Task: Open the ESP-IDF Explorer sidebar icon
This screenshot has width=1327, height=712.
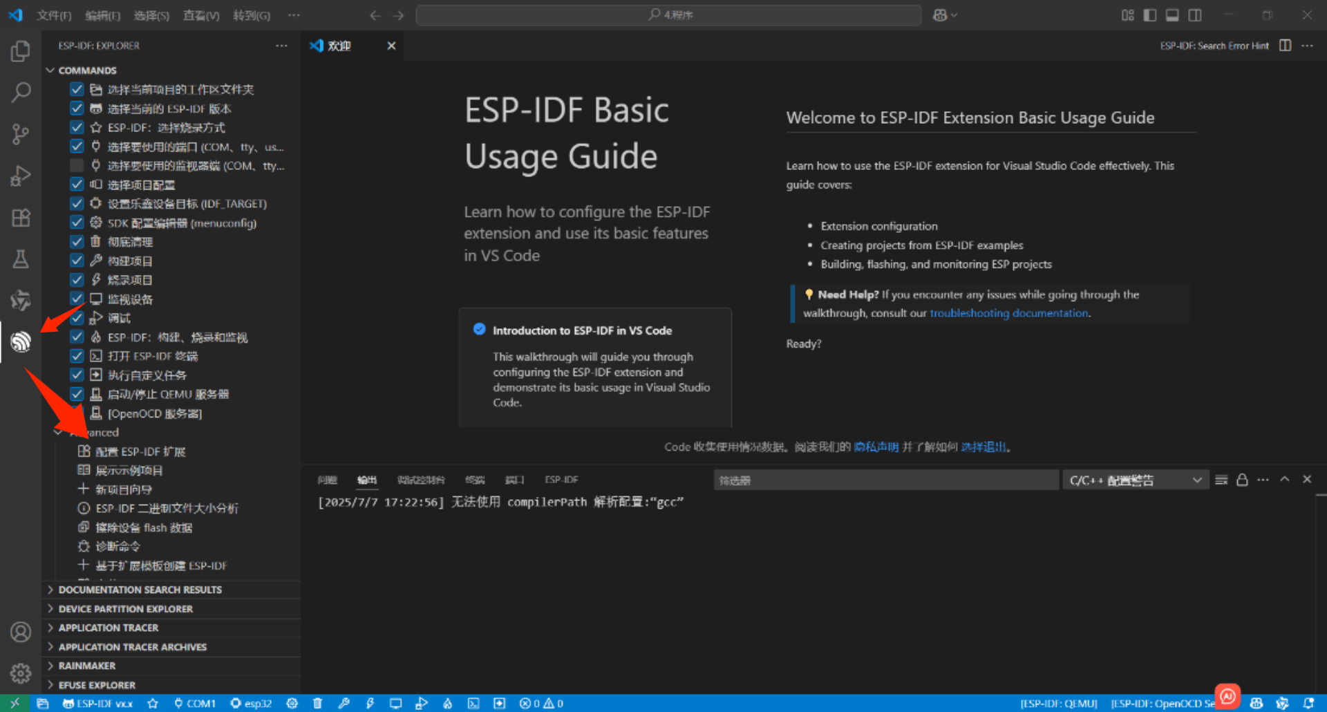Action: pyautogui.click(x=21, y=341)
